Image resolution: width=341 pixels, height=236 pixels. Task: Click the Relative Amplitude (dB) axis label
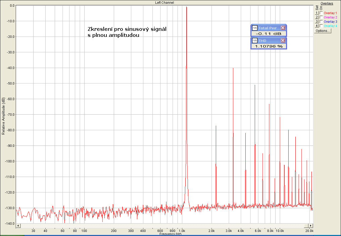point(3,116)
